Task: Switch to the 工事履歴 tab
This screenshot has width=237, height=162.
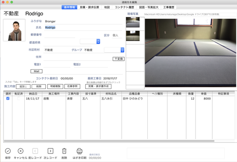Action: click(x=169, y=7)
